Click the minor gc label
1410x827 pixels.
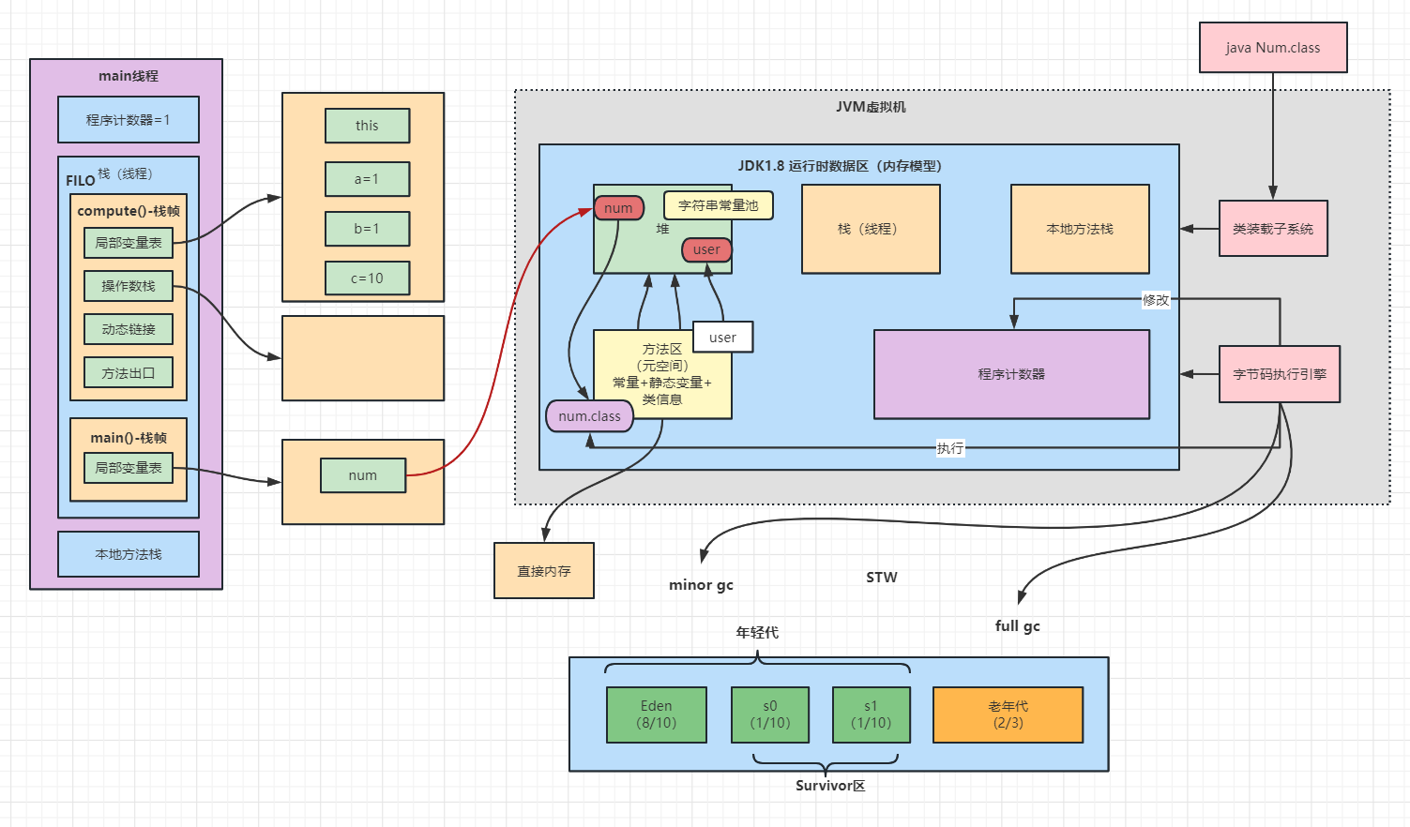701,584
